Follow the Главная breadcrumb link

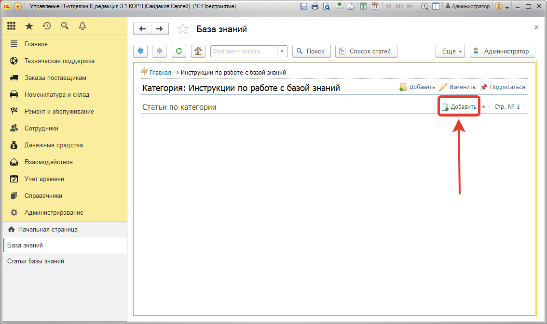coord(160,72)
